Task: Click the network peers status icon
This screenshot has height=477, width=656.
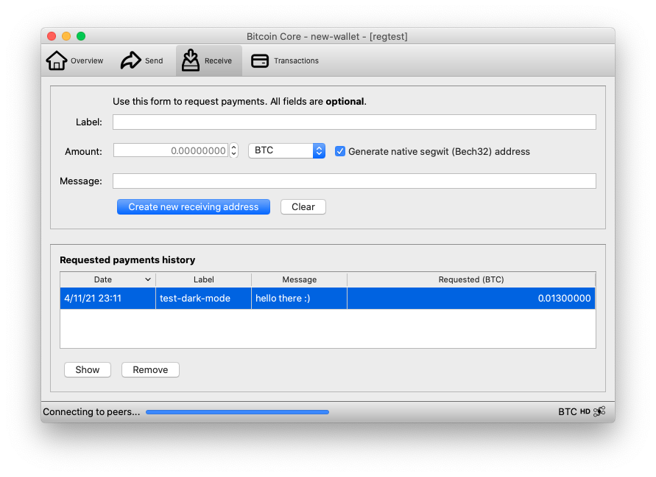Action: pyautogui.click(x=599, y=411)
